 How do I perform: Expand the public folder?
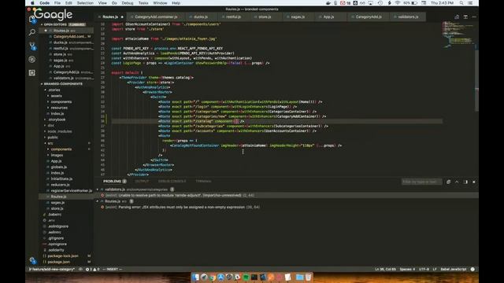(x=53, y=138)
